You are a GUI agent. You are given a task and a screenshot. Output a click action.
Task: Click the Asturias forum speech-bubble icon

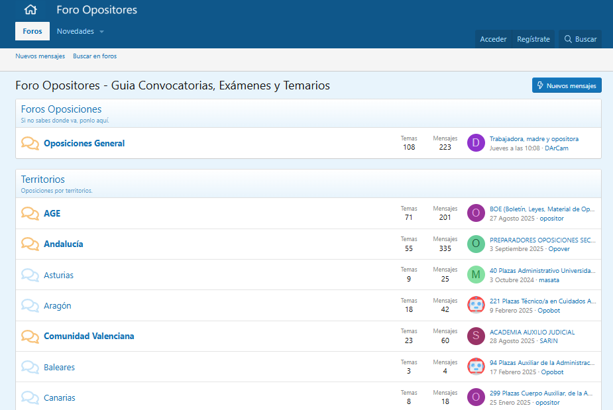coord(30,275)
